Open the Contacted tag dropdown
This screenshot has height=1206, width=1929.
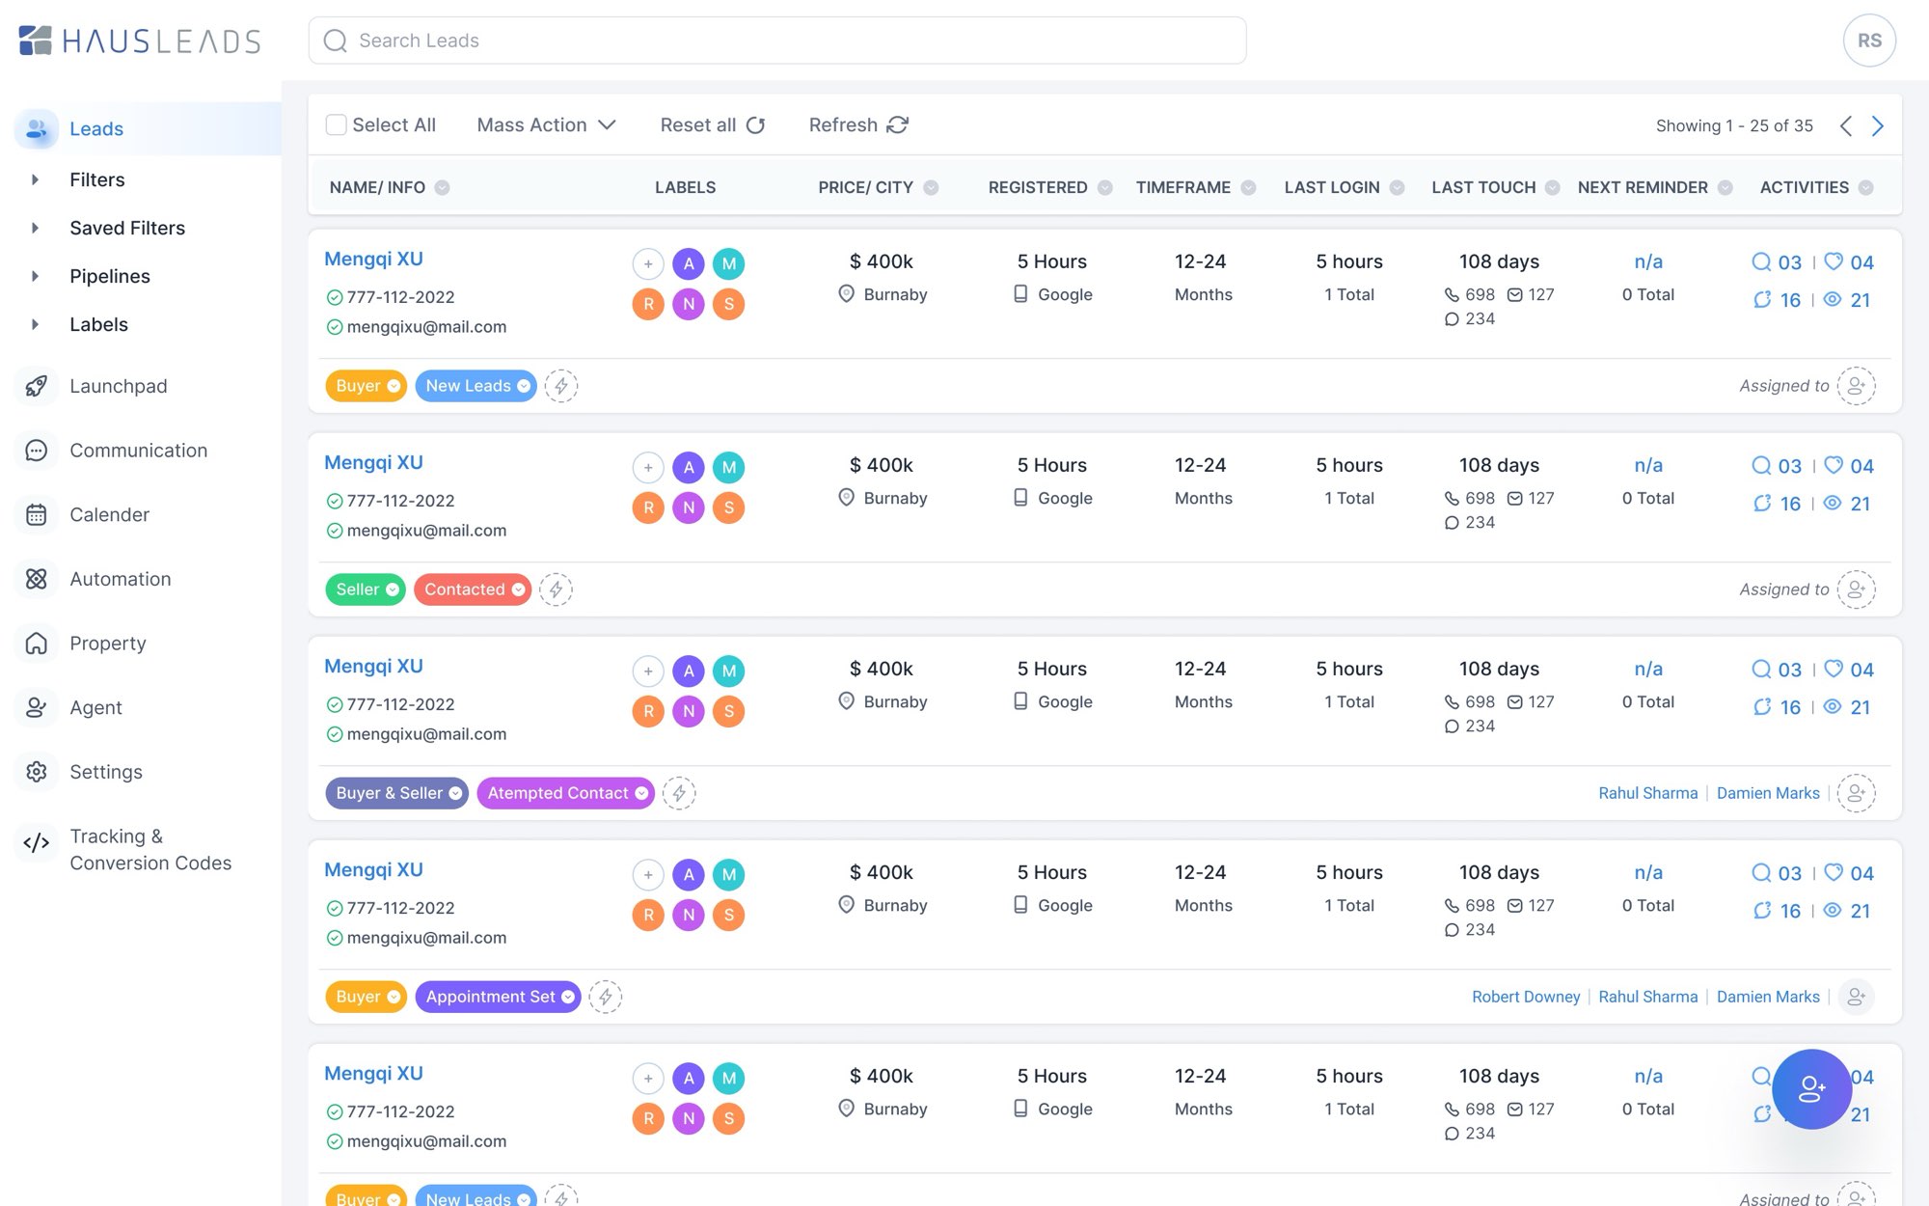(x=519, y=589)
